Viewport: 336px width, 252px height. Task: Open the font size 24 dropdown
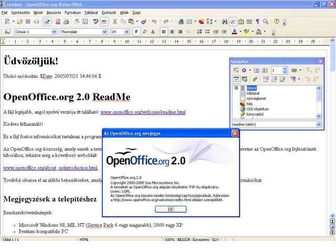[x=127, y=32]
